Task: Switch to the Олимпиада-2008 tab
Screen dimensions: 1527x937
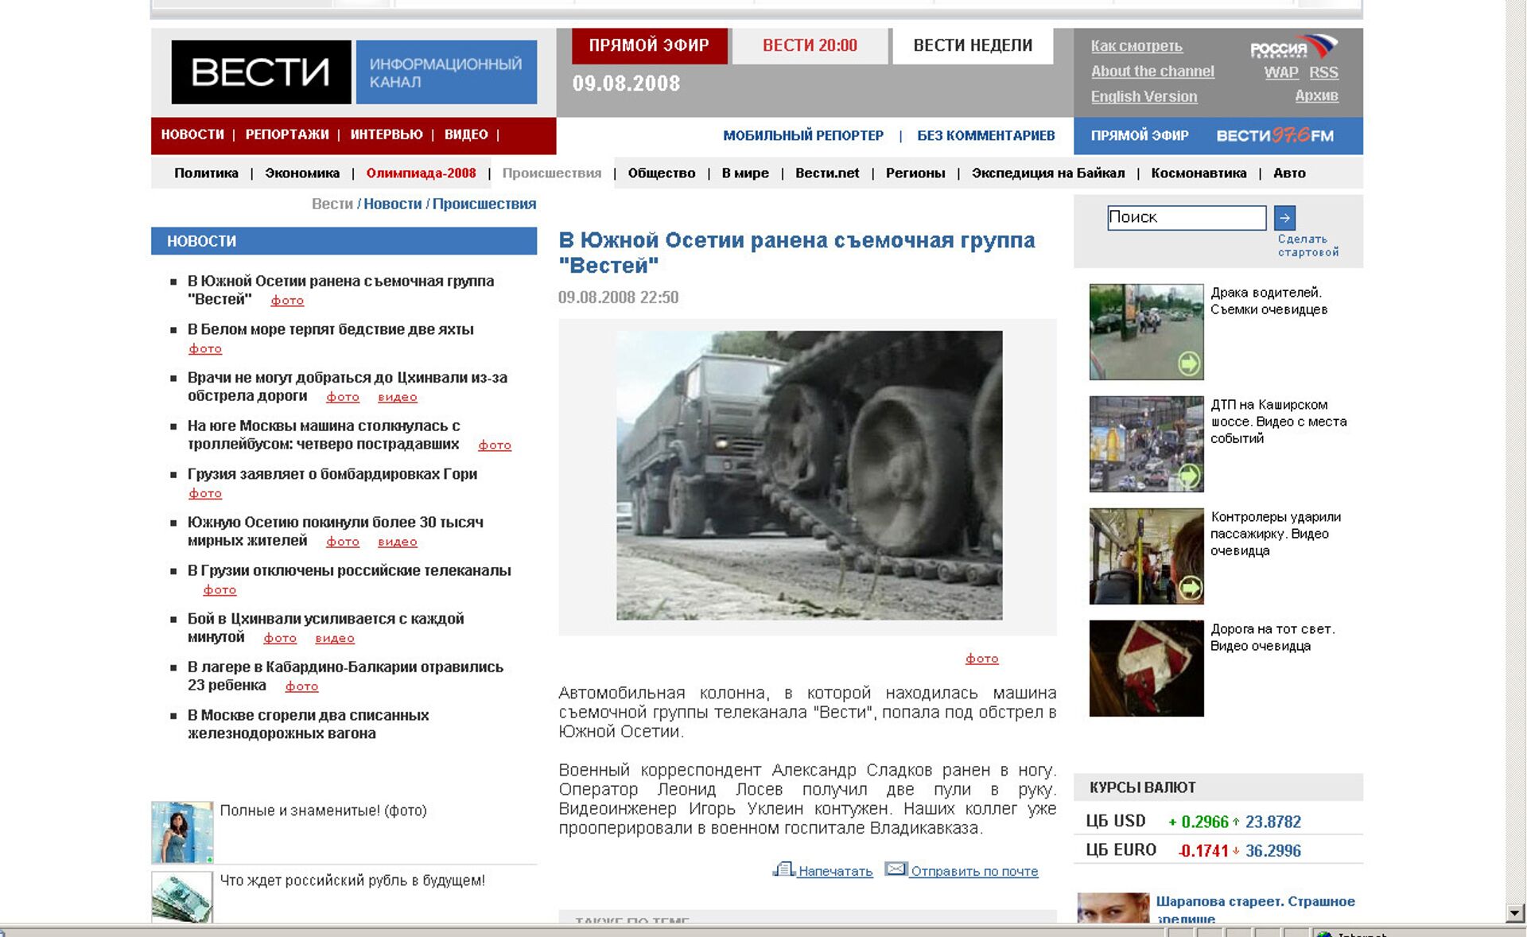Action: pyautogui.click(x=421, y=173)
